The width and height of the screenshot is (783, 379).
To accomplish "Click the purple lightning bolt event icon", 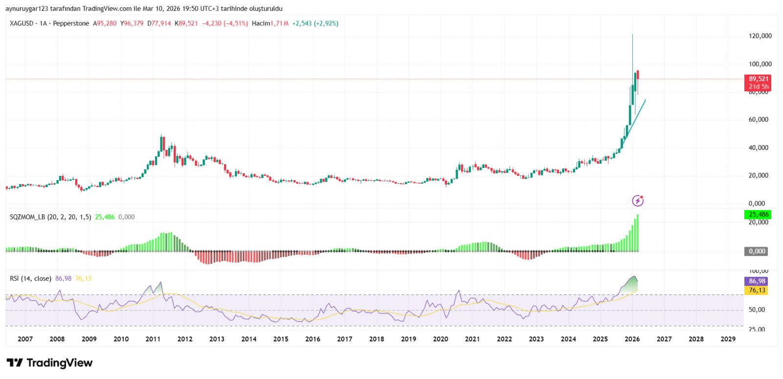I will click(638, 200).
